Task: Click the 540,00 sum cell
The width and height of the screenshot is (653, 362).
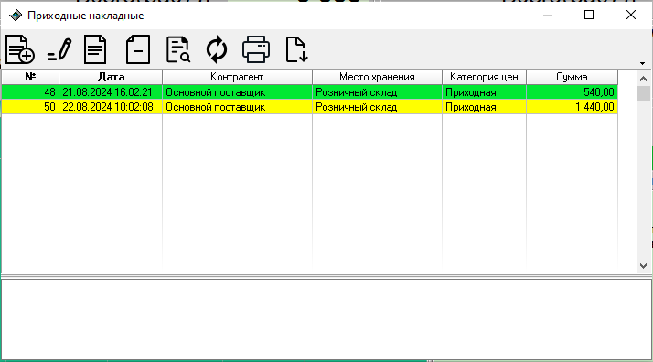Action: point(572,92)
